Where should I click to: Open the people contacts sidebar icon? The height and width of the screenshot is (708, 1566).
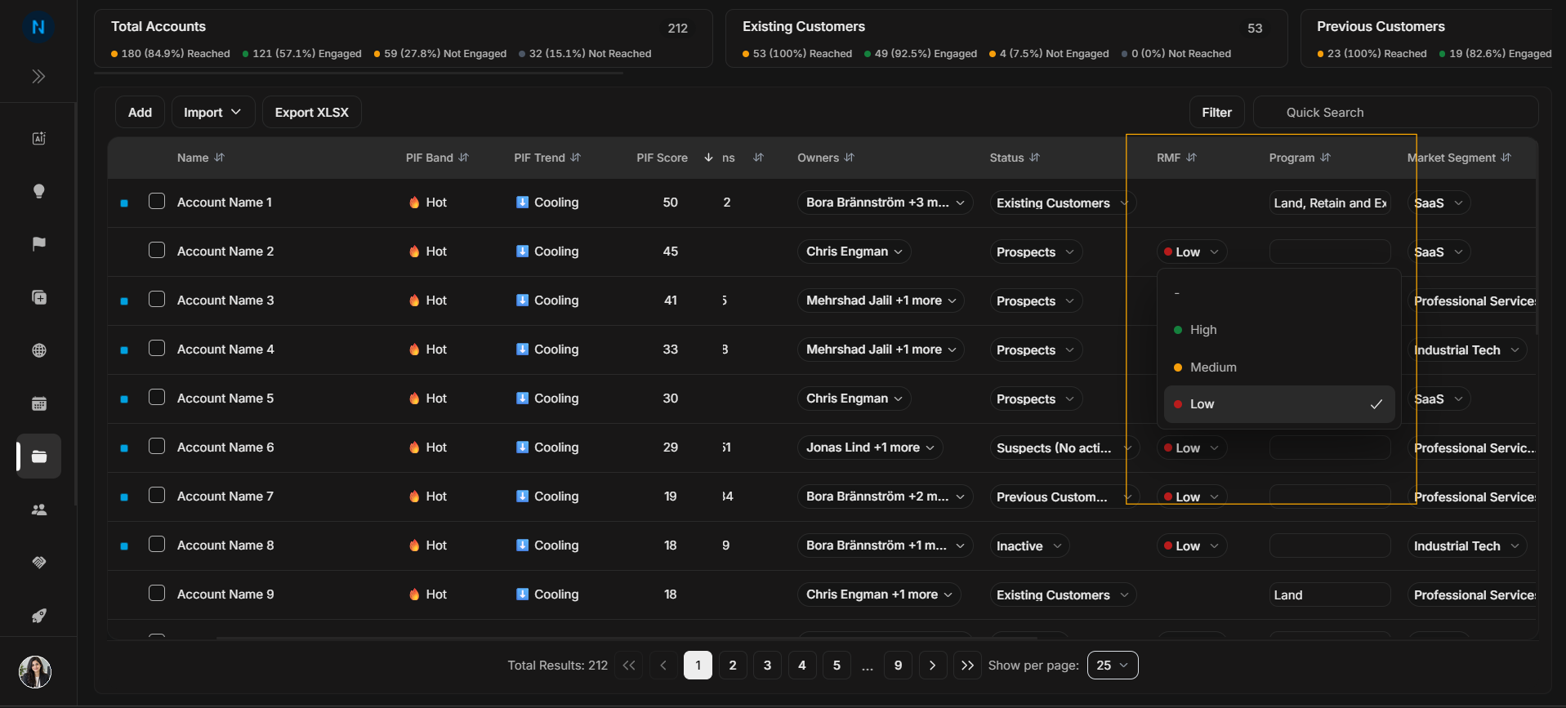[x=38, y=510]
